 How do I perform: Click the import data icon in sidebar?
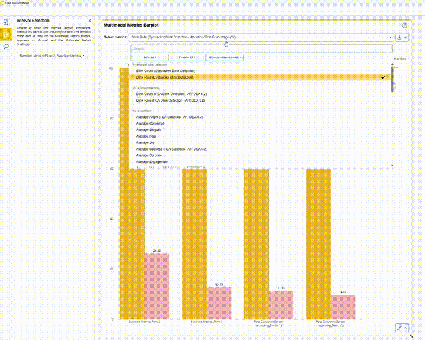pyautogui.click(x=6, y=22)
